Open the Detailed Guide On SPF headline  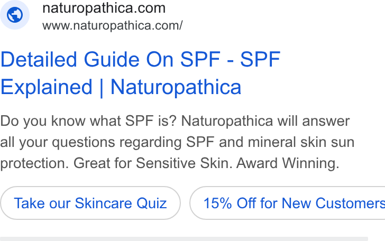(141, 59)
